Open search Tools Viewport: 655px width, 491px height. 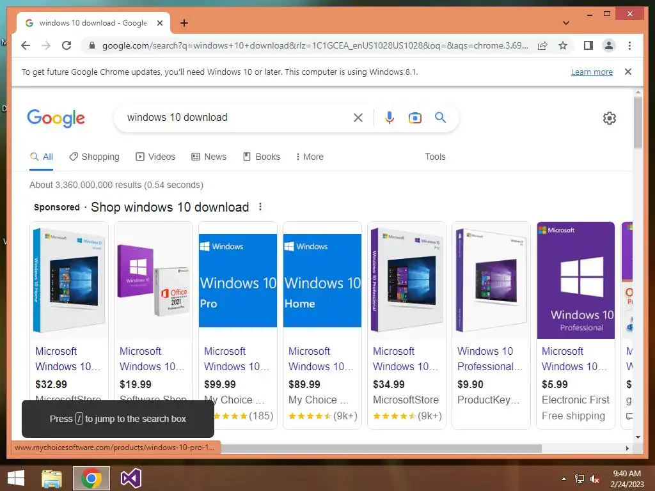click(x=435, y=157)
